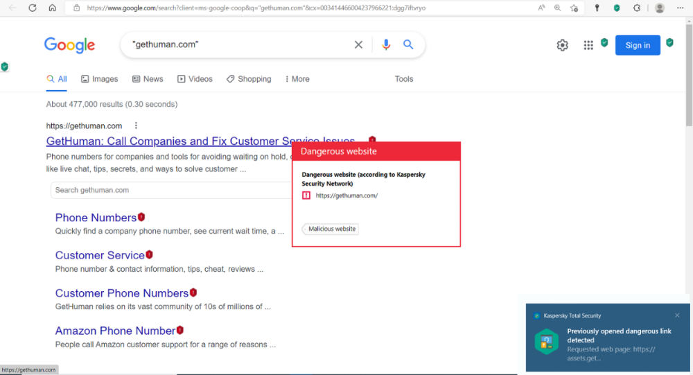Viewport: 693px width, 375px height.
Task: Open the Amazon Phone Number sitelink
Action: point(115,331)
